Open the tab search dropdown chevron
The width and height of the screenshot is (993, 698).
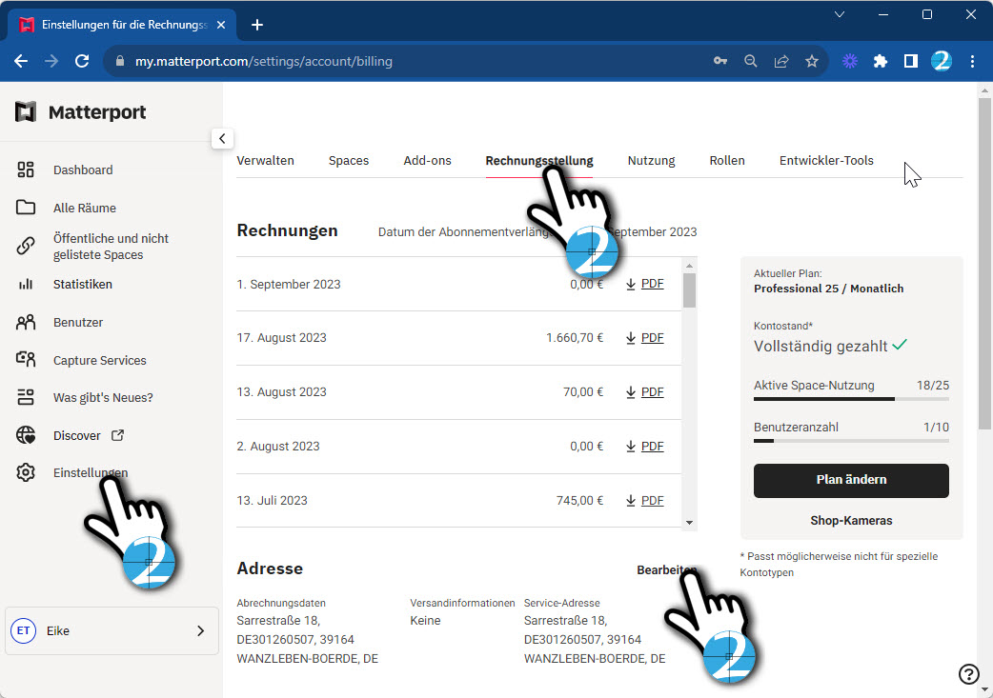[x=840, y=14]
